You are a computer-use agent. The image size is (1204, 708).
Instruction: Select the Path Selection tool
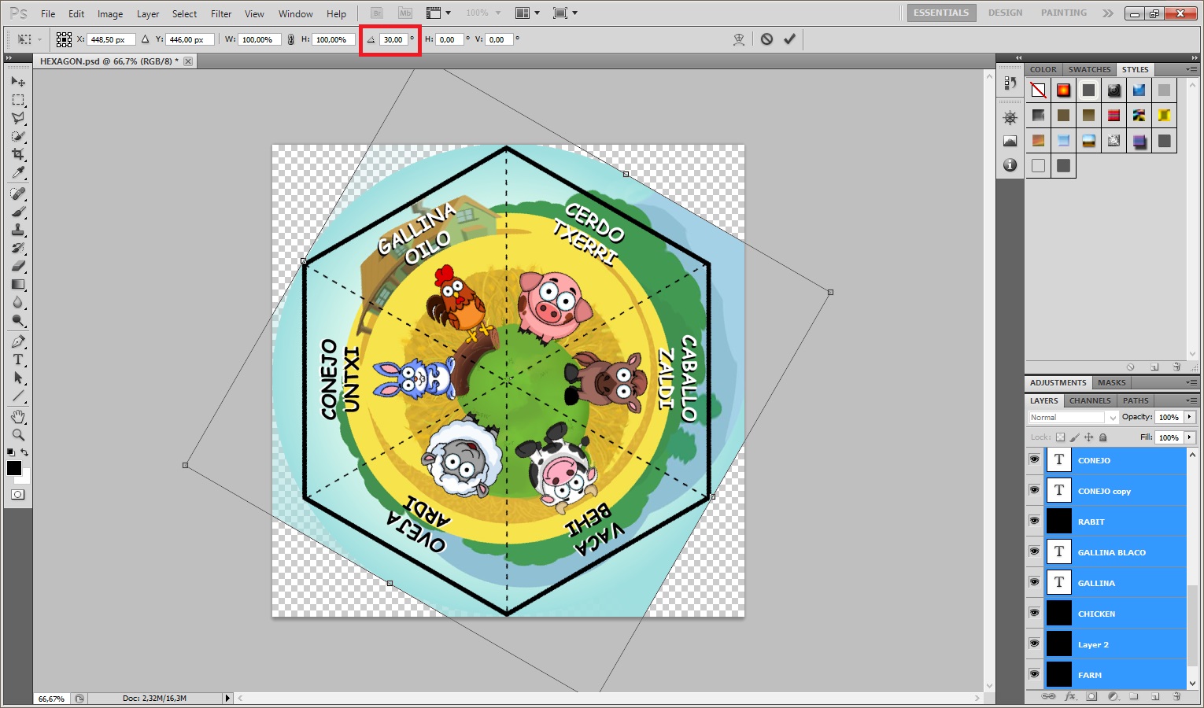pyautogui.click(x=18, y=378)
